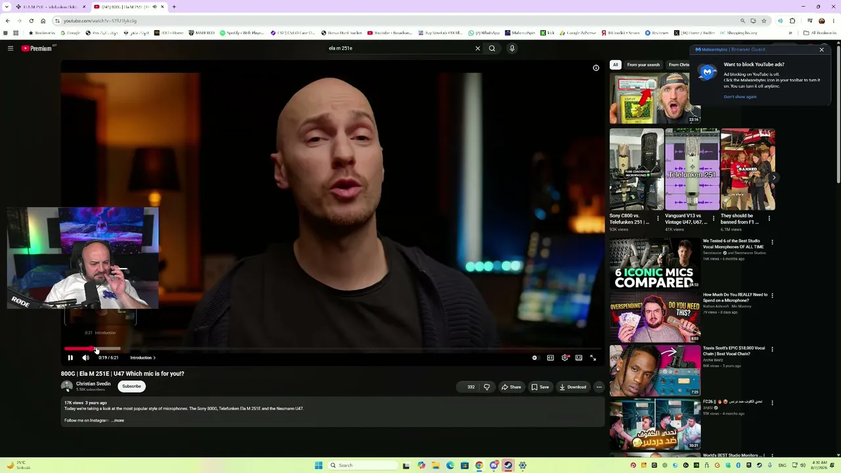Go to YouTube Premium home logo
Image resolution: width=841 pixels, height=473 pixels.
[x=37, y=48]
